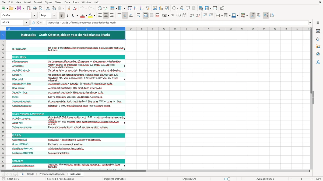Image resolution: width=323 pixels, height=181 pixels.
Task: Insert a comment
Action: (188, 8)
